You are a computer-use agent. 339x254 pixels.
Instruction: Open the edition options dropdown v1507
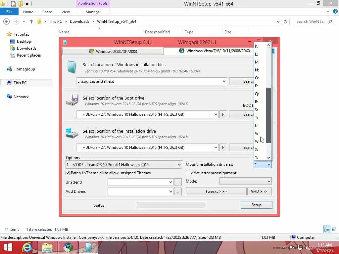179,165
